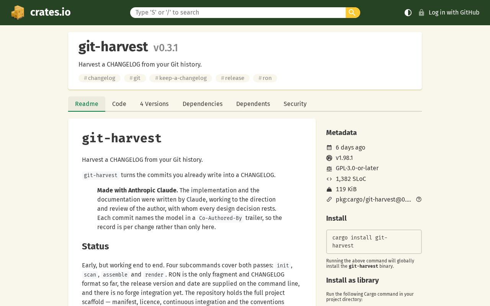Toggle the color theme icon
The height and width of the screenshot is (306, 490).
coord(408,13)
